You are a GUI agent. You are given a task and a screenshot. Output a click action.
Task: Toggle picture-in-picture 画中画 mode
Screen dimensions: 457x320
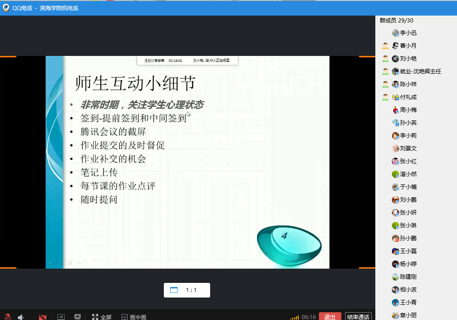(134, 317)
